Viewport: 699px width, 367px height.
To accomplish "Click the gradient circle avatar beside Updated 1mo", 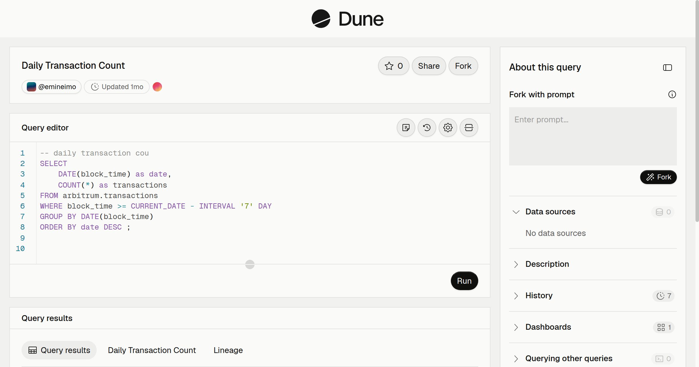I will pyautogui.click(x=157, y=87).
